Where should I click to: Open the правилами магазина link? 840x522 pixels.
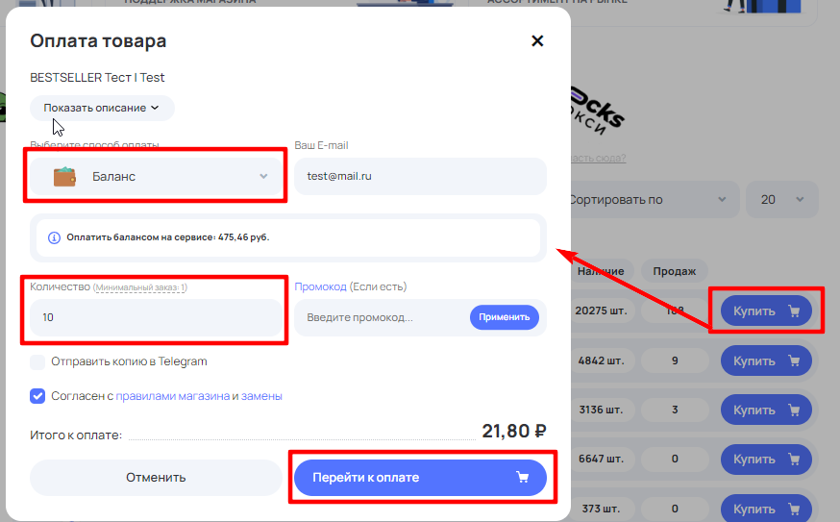click(x=172, y=396)
